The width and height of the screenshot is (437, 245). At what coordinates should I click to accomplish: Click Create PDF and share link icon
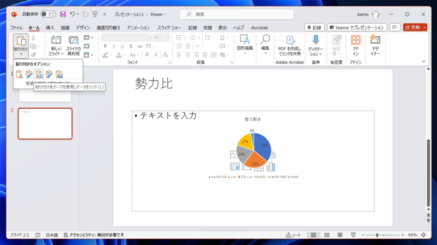(290, 46)
